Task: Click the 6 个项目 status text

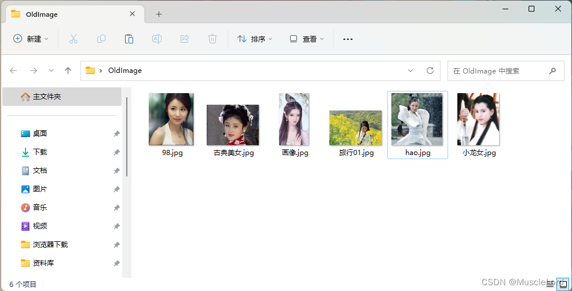Action: tap(23, 285)
